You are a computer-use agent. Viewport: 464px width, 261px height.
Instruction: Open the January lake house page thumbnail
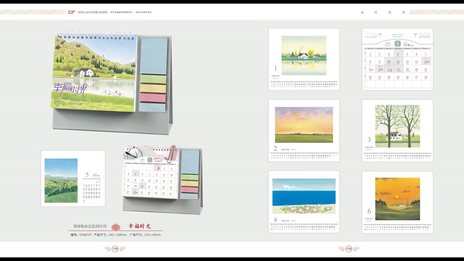pyautogui.click(x=304, y=59)
